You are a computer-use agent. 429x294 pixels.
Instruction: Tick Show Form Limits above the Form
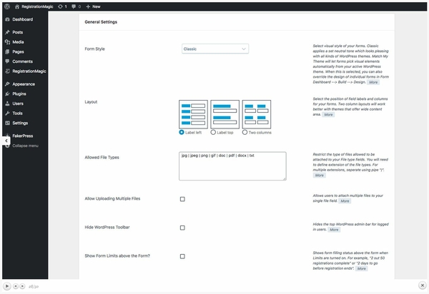coord(182,256)
